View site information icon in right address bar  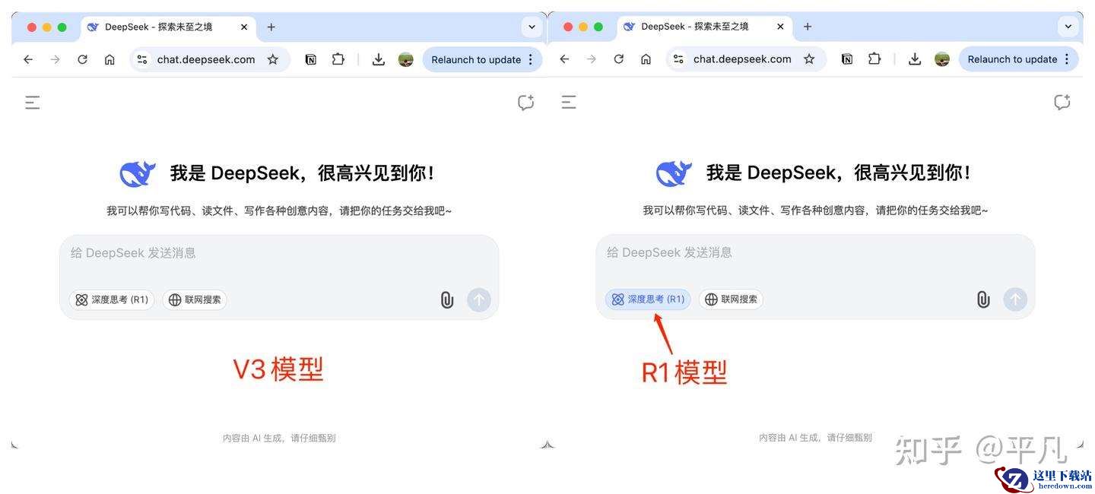pyautogui.click(x=678, y=59)
